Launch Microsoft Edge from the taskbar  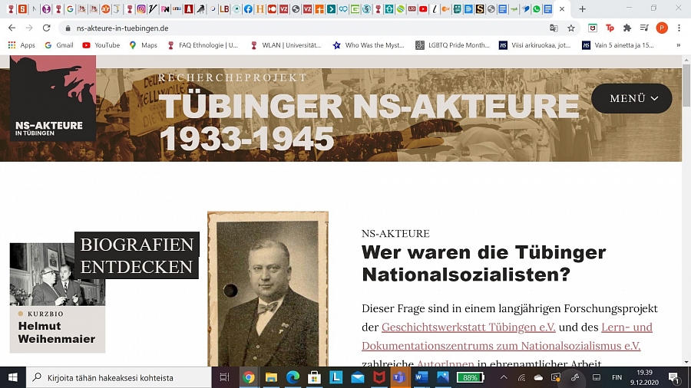click(293, 377)
